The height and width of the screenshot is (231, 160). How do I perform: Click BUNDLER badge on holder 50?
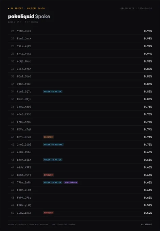pos(48,213)
